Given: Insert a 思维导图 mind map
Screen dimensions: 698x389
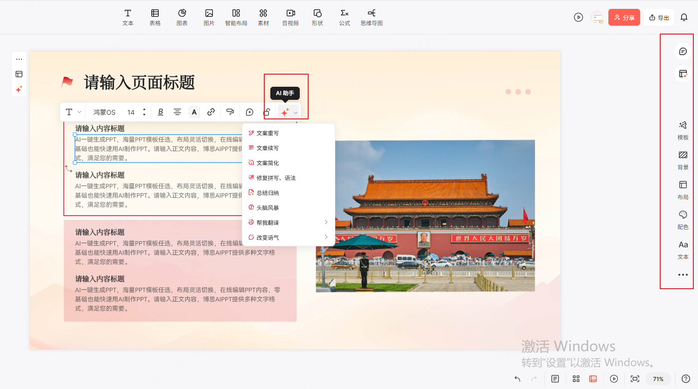Looking at the screenshot, I should coord(372,17).
